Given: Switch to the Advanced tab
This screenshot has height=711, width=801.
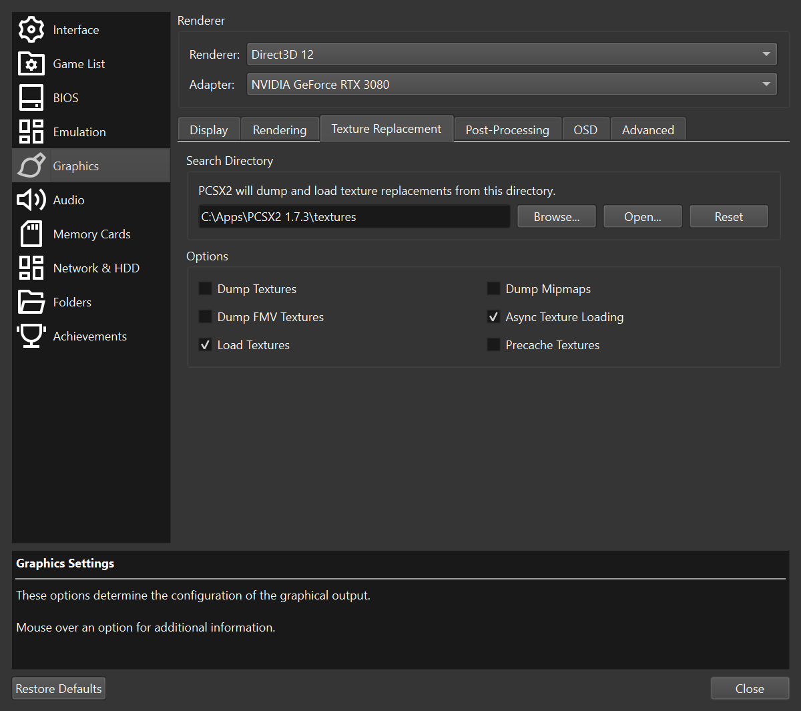Looking at the screenshot, I should pos(648,130).
